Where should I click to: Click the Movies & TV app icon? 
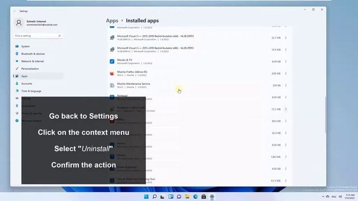[112, 61]
